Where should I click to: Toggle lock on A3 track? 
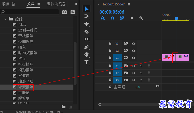point(110,80)
